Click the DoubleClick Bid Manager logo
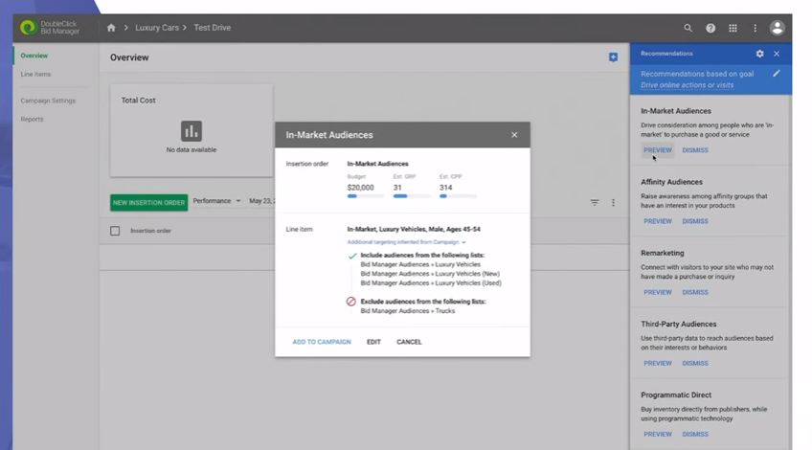The image size is (812, 450). [x=50, y=28]
